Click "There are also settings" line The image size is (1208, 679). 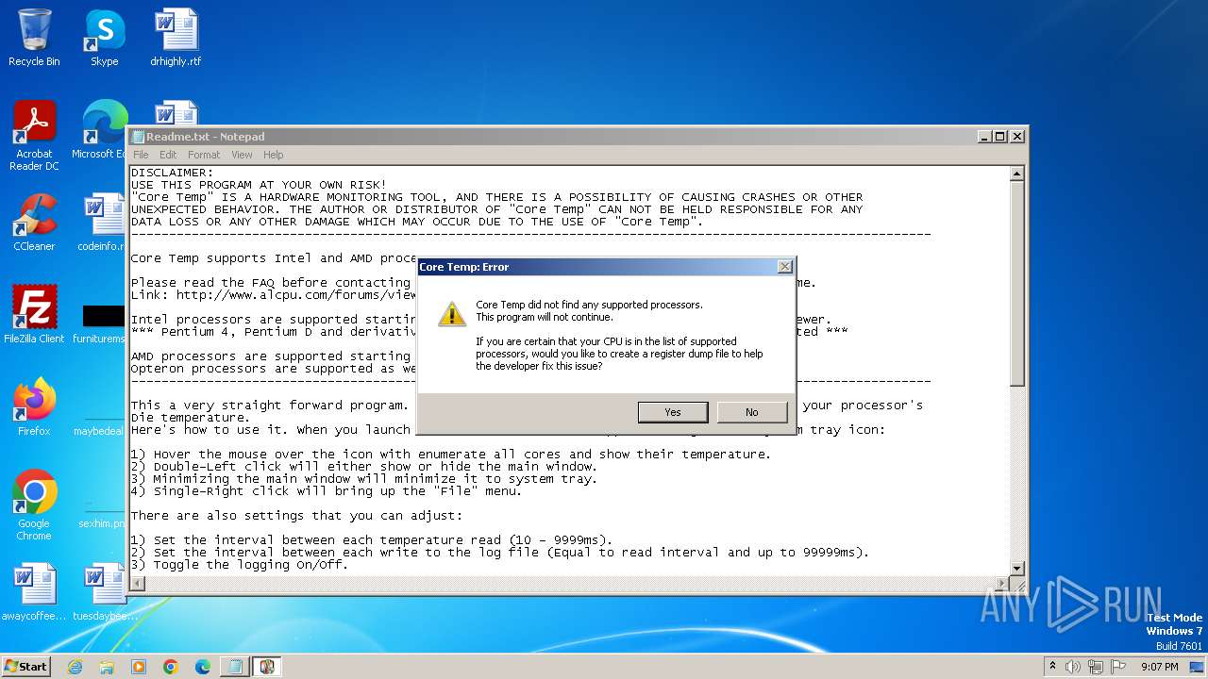297,516
